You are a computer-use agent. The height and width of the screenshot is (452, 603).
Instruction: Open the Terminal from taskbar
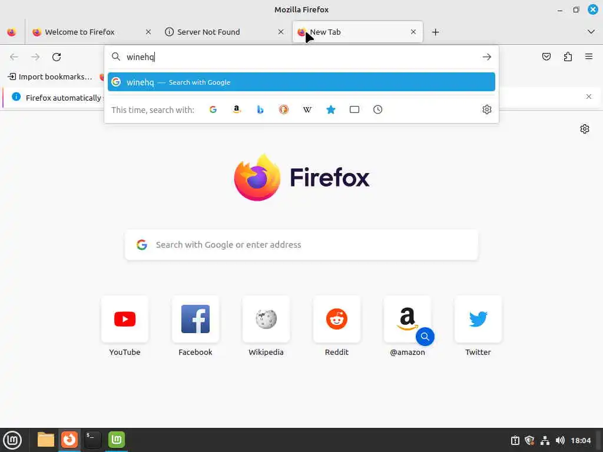pos(92,440)
